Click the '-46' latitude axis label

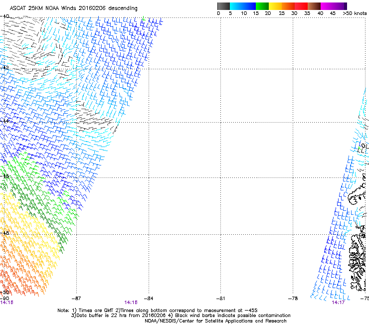click(4, 176)
